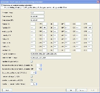Screen dimensions: 100x93
Task: Decrease the number of OFF events per control
Action: pos(41,70)
